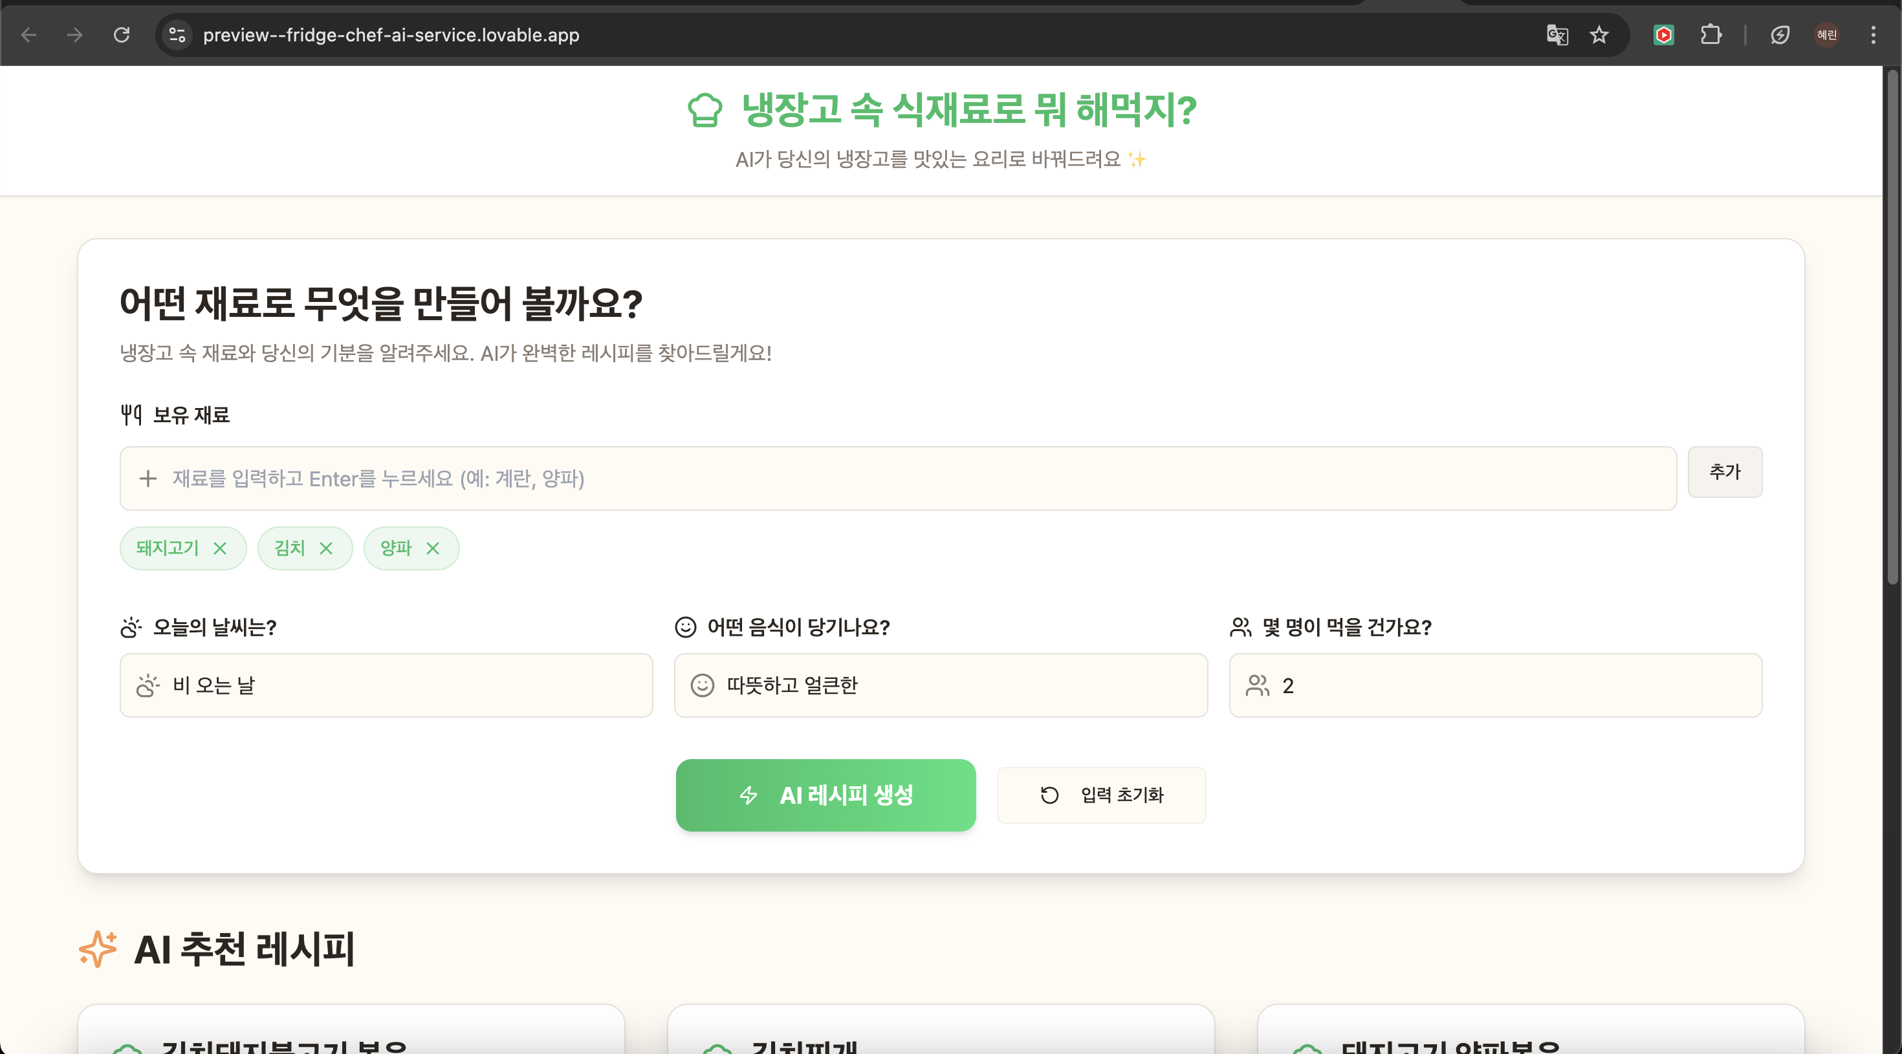
Task: Click the mood field showing 따뜻하고 얼큰한
Action: click(941, 685)
